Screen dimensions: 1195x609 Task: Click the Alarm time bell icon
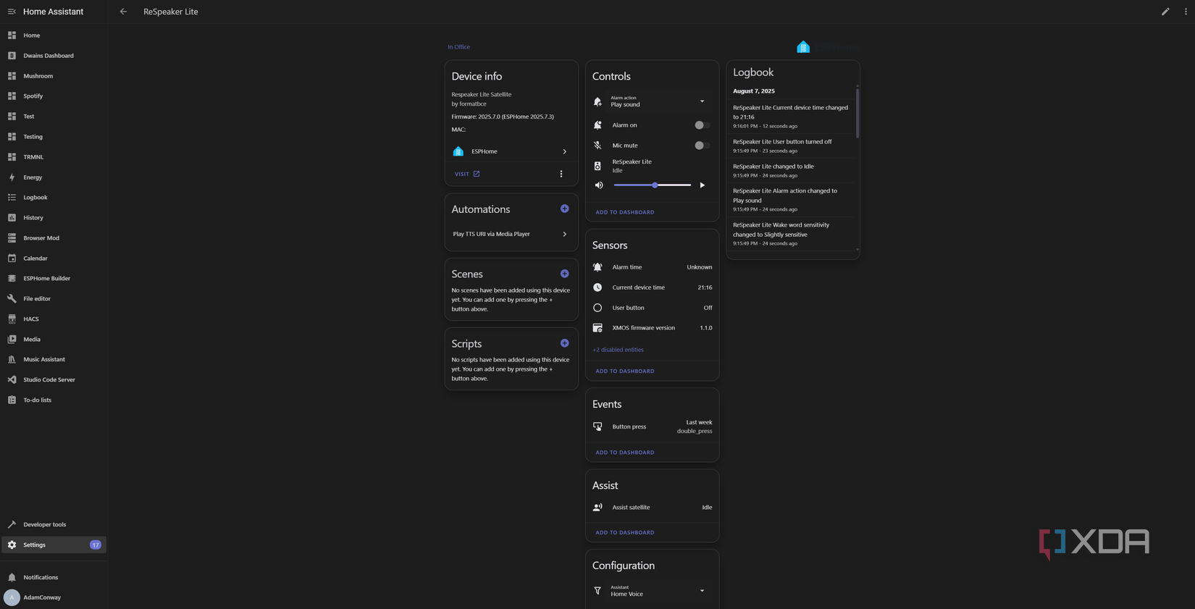pyautogui.click(x=597, y=267)
